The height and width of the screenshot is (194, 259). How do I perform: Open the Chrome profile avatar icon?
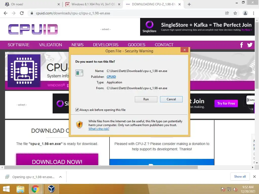245,13
